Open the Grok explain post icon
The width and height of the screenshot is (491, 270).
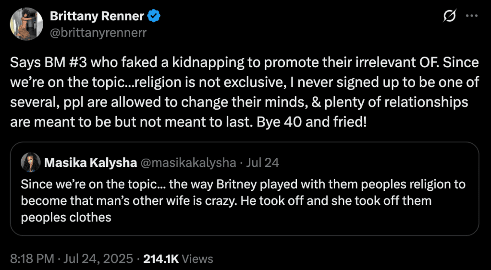click(449, 16)
